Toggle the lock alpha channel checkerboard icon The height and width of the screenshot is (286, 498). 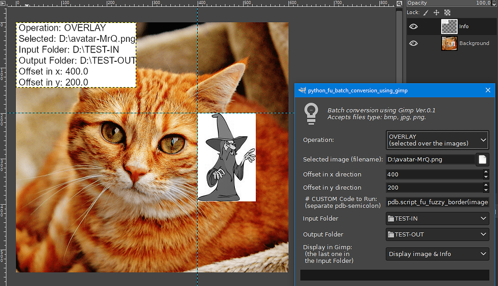(446, 12)
